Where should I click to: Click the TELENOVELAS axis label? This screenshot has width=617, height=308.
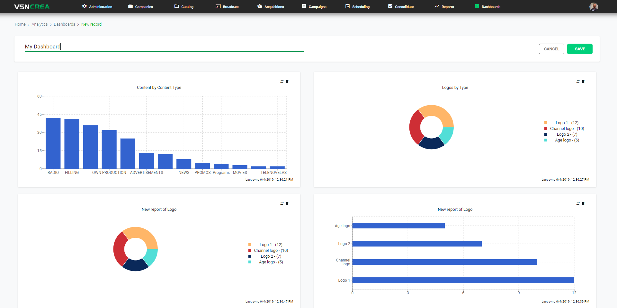tap(273, 173)
